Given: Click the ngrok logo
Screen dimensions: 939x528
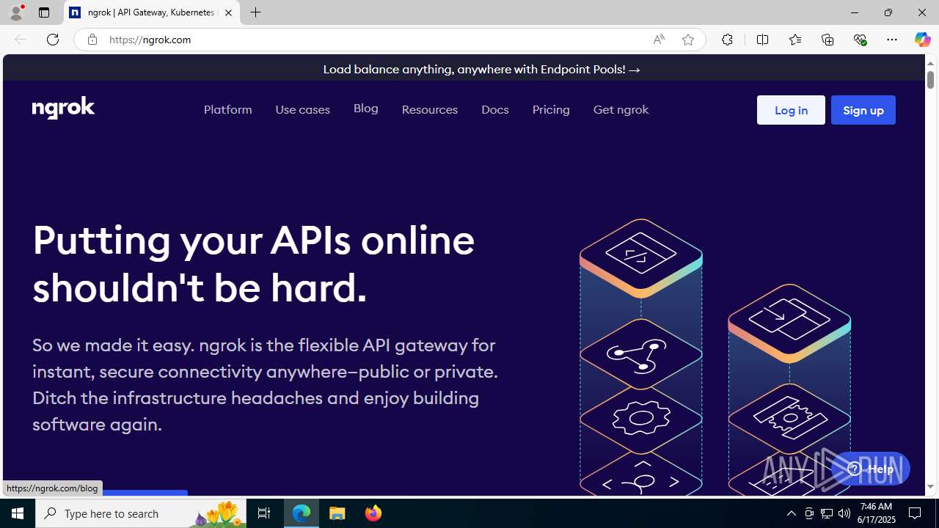Looking at the screenshot, I should 64,108.
